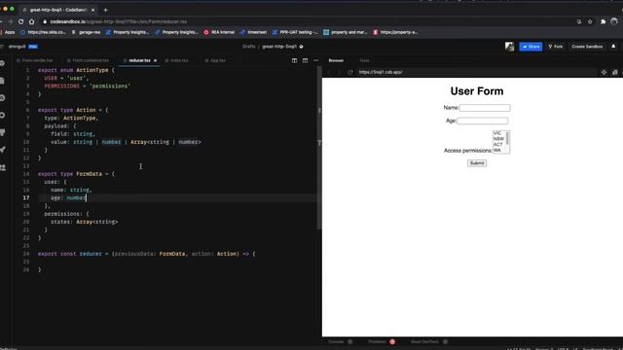623x350 pixels.
Task: Select ACT in Access permissions list
Action: pyautogui.click(x=497, y=145)
